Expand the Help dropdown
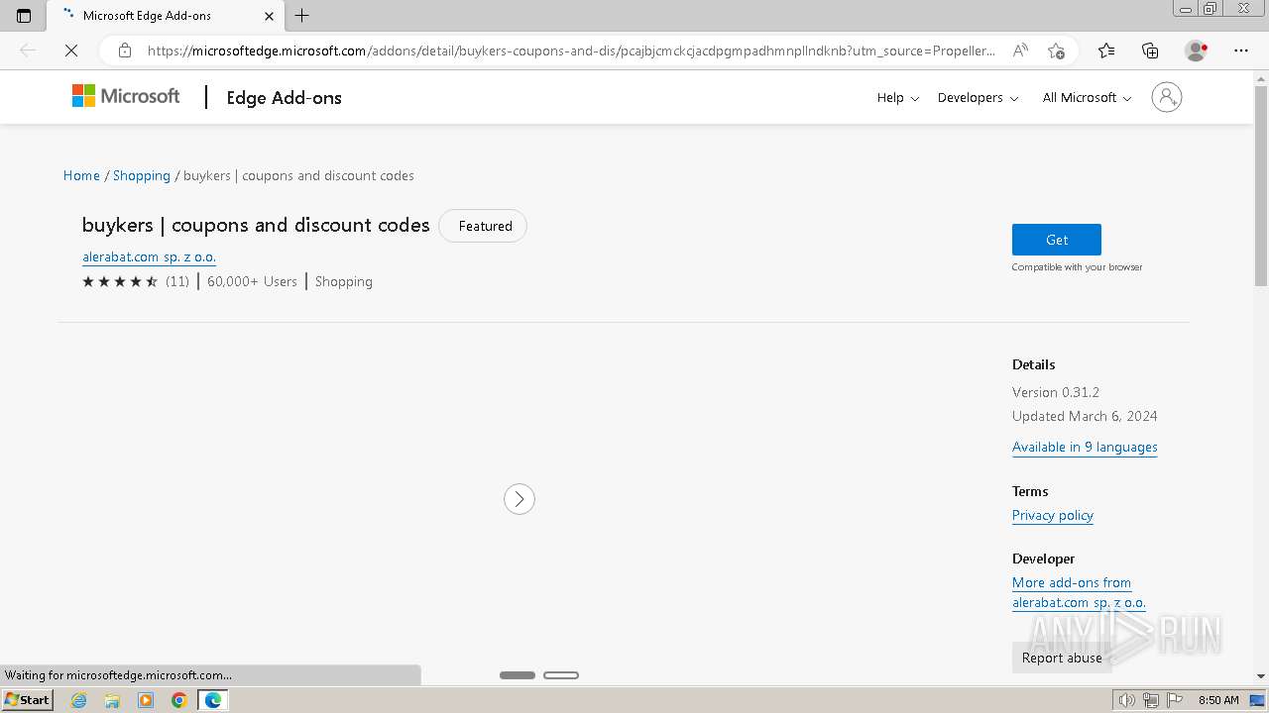Image resolution: width=1269 pixels, height=713 pixels. tap(898, 97)
